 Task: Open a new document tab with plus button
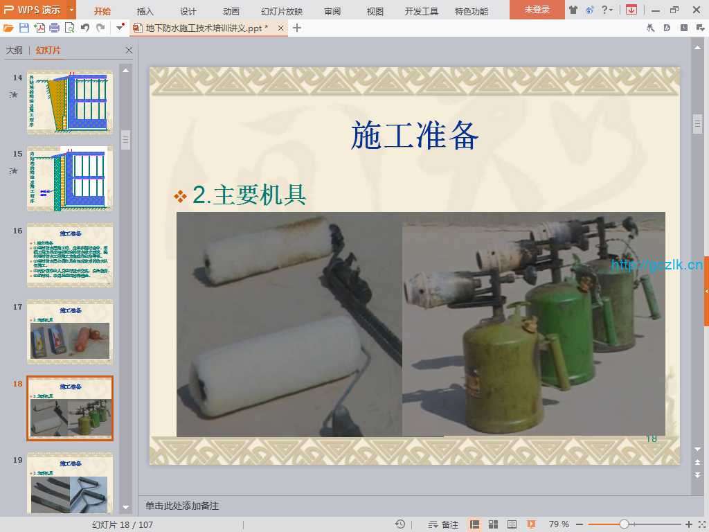[297, 28]
